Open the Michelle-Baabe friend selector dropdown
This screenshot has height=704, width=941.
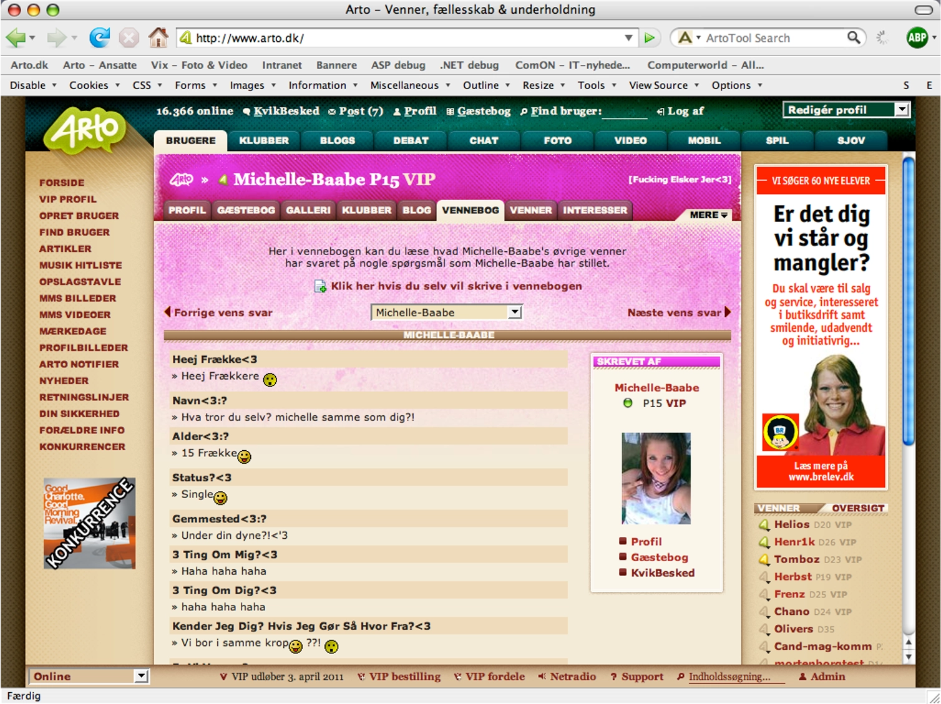point(446,312)
